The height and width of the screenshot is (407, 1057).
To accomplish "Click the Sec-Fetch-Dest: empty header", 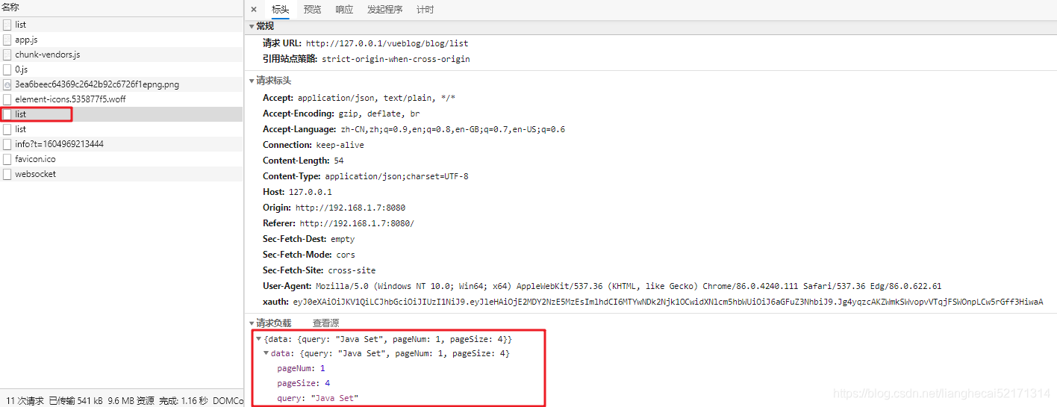I will point(309,239).
